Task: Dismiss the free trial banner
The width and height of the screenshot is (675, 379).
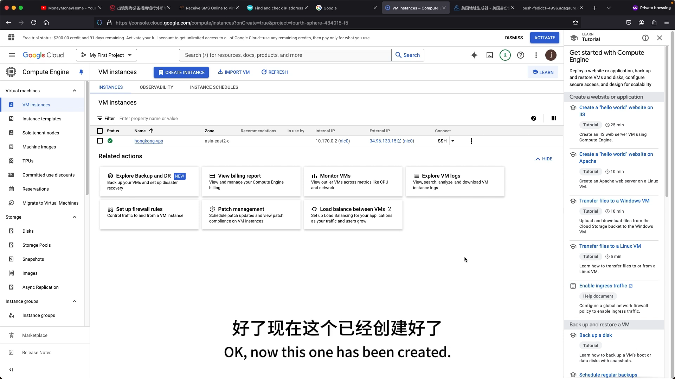Action: coord(514,38)
